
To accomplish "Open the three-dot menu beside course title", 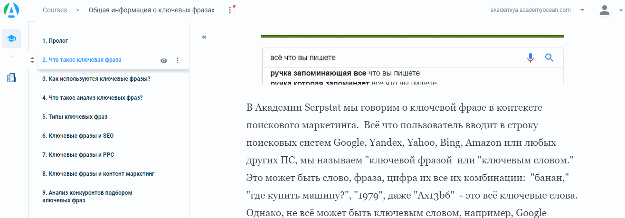I will 230,10.
